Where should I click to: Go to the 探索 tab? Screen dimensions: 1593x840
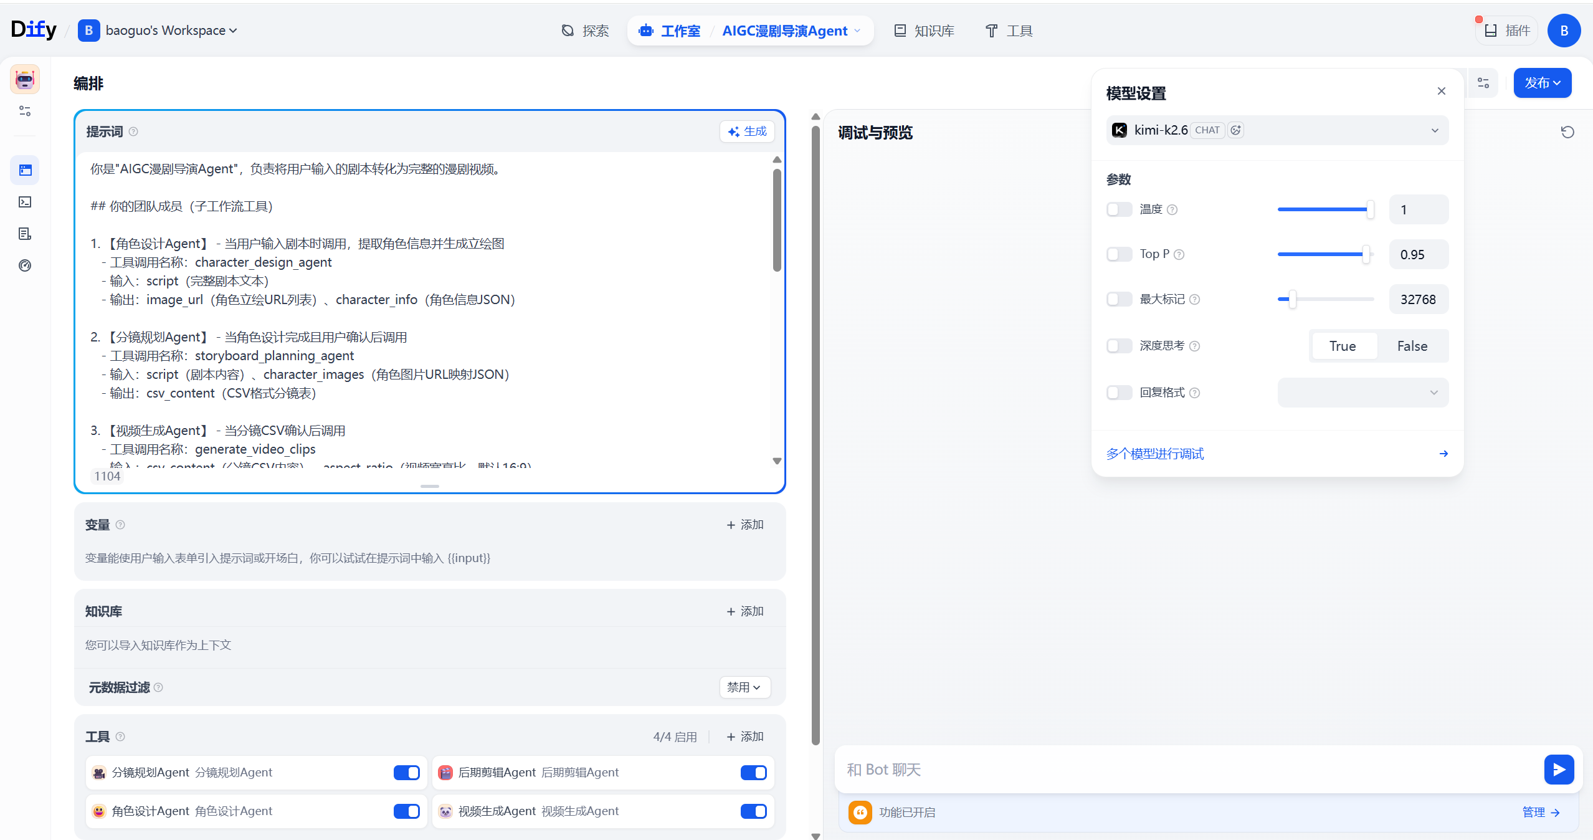(x=585, y=31)
